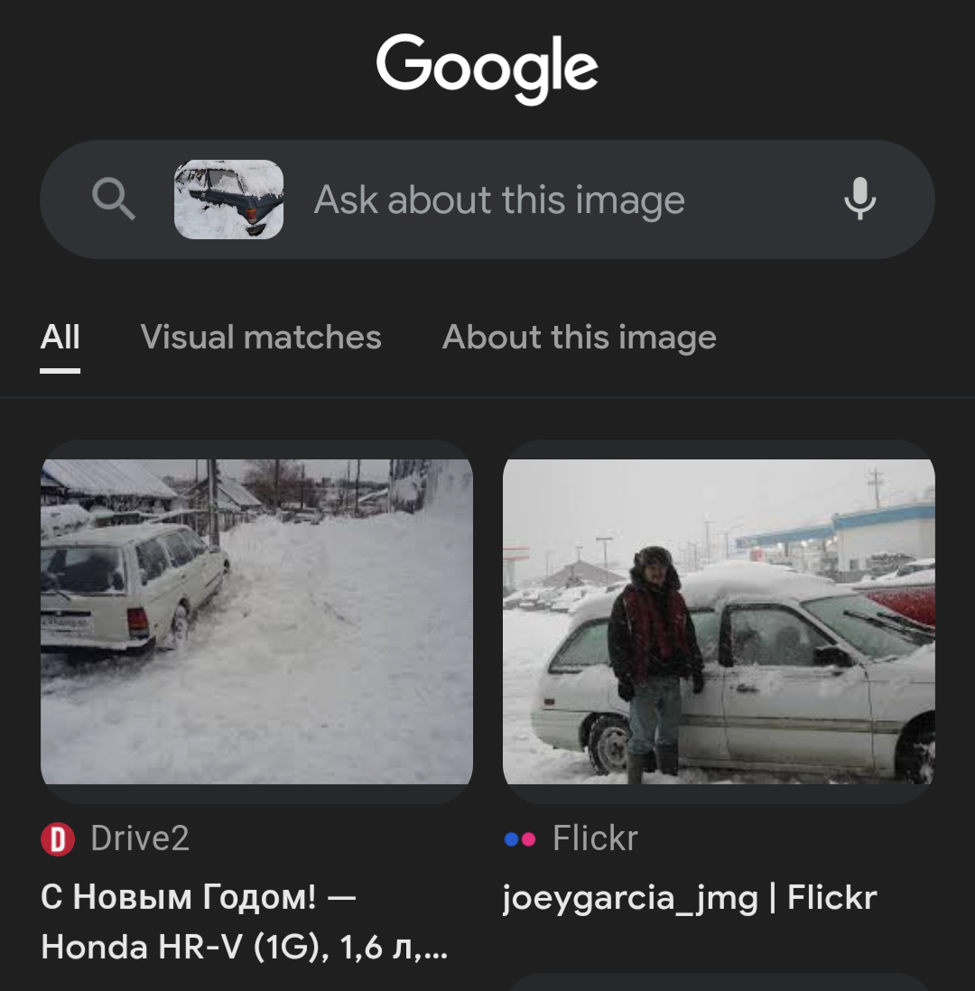Screen dimensions: 975x991
Task: Select the All tab
Action: coord(60,338)
